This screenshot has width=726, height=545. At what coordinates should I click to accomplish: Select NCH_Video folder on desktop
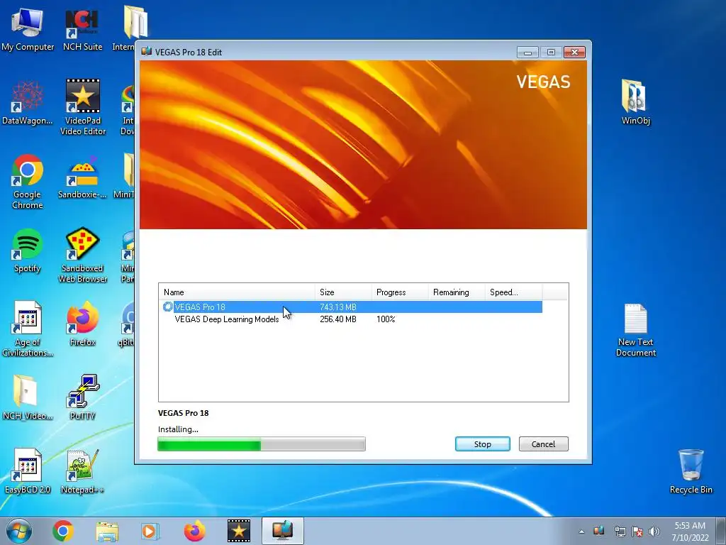pos(28,397)
